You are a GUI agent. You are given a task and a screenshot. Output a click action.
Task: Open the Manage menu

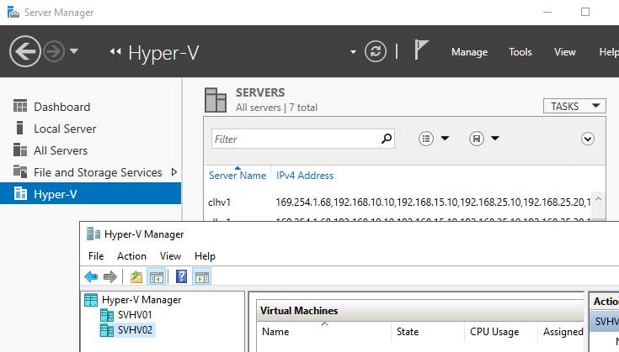point(469,52)
